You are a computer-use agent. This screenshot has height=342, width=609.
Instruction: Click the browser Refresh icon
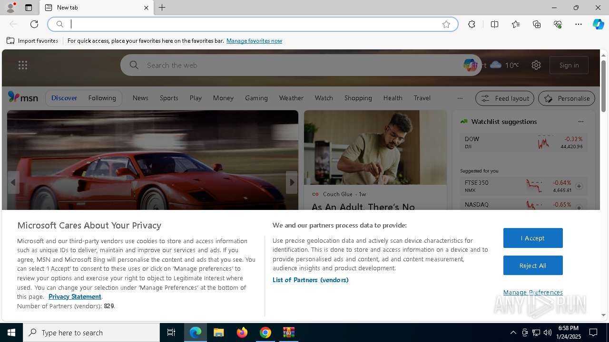(x=34, y=24)
